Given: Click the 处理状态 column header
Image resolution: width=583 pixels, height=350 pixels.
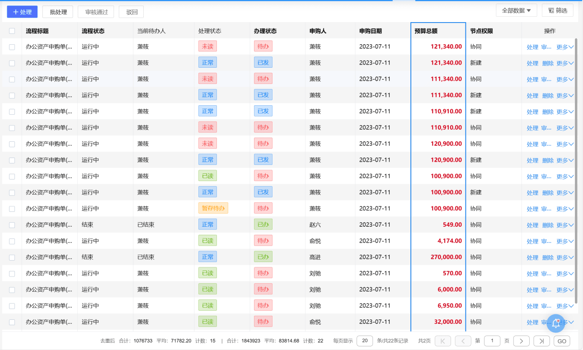Looking at the screenshot, I should 210,31.
